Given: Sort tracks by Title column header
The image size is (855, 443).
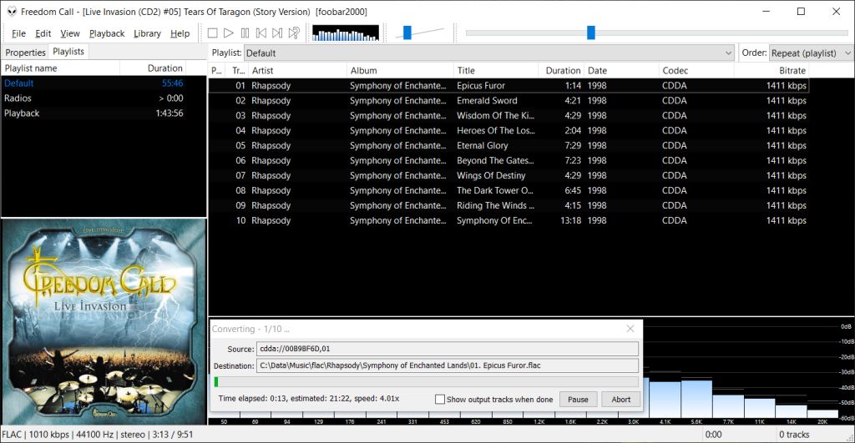Looking at the screenshot, I should click(x=496, y=70).
